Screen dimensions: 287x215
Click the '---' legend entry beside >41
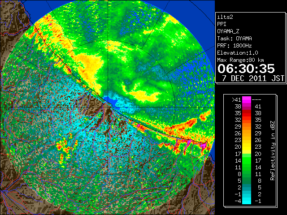(x=257, y=99)
